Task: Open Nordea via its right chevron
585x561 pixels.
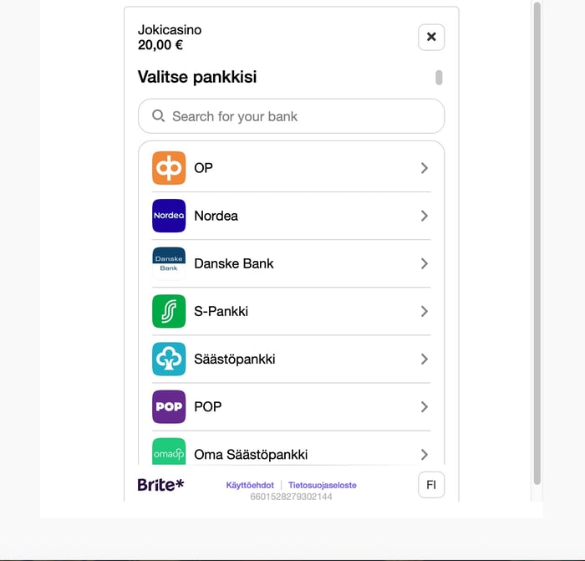Action: 425,216
